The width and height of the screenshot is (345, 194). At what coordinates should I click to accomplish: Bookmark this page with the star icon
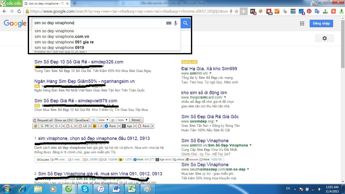pyautogui.click(x=236, y=11)
